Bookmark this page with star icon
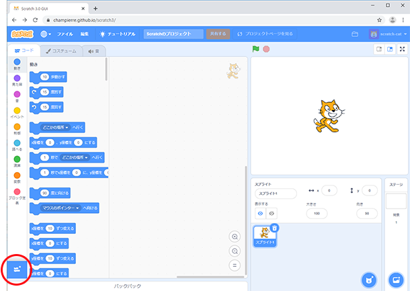The width and height of the screenshot is (410, 291). coord(379,20)
